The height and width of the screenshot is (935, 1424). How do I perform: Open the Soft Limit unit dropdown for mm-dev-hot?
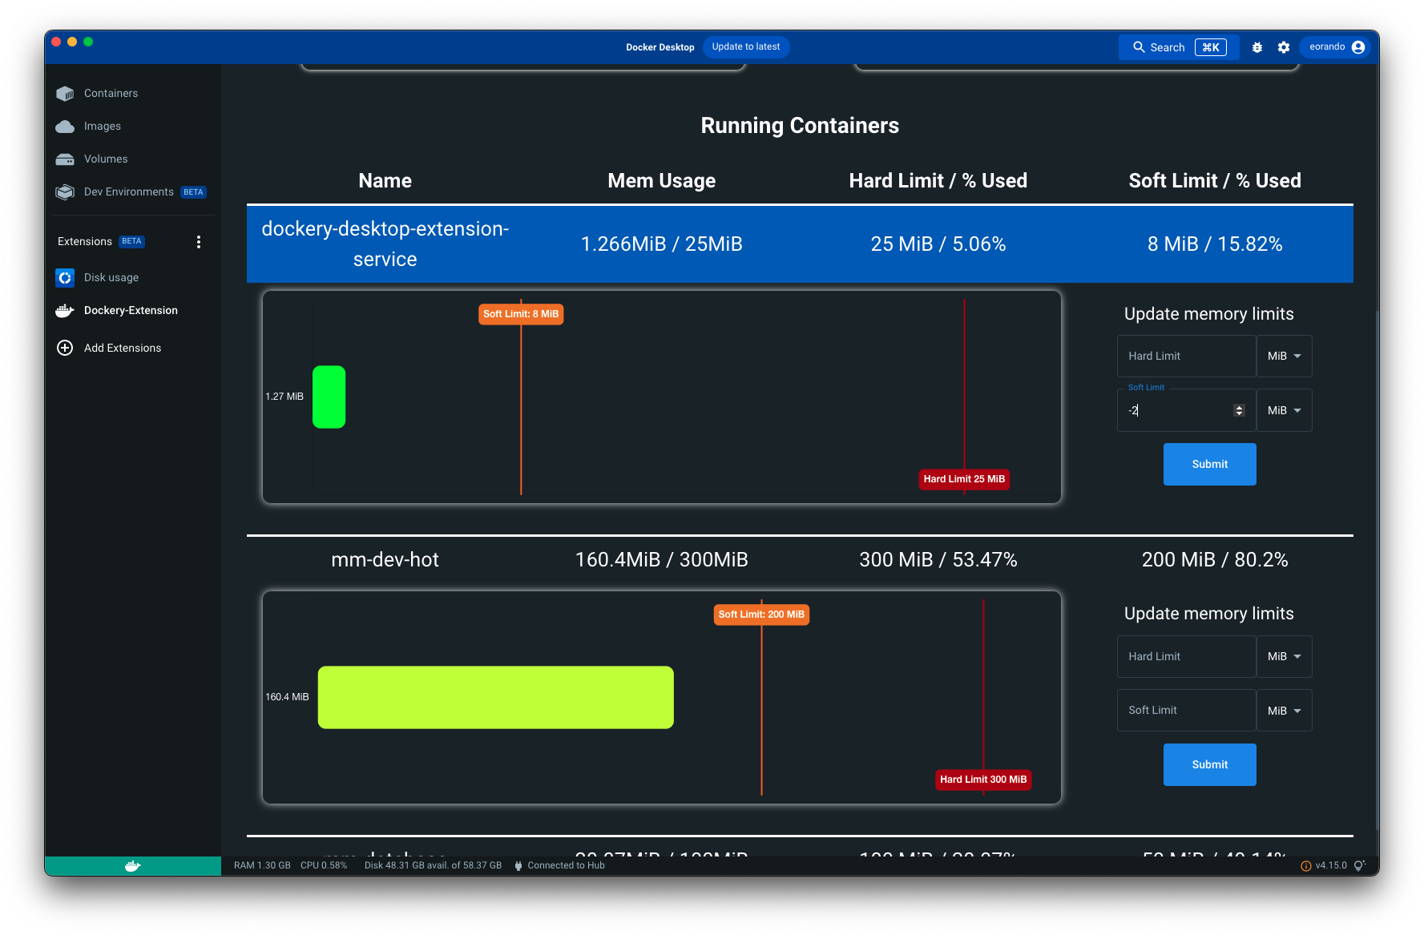(1285, 711)
